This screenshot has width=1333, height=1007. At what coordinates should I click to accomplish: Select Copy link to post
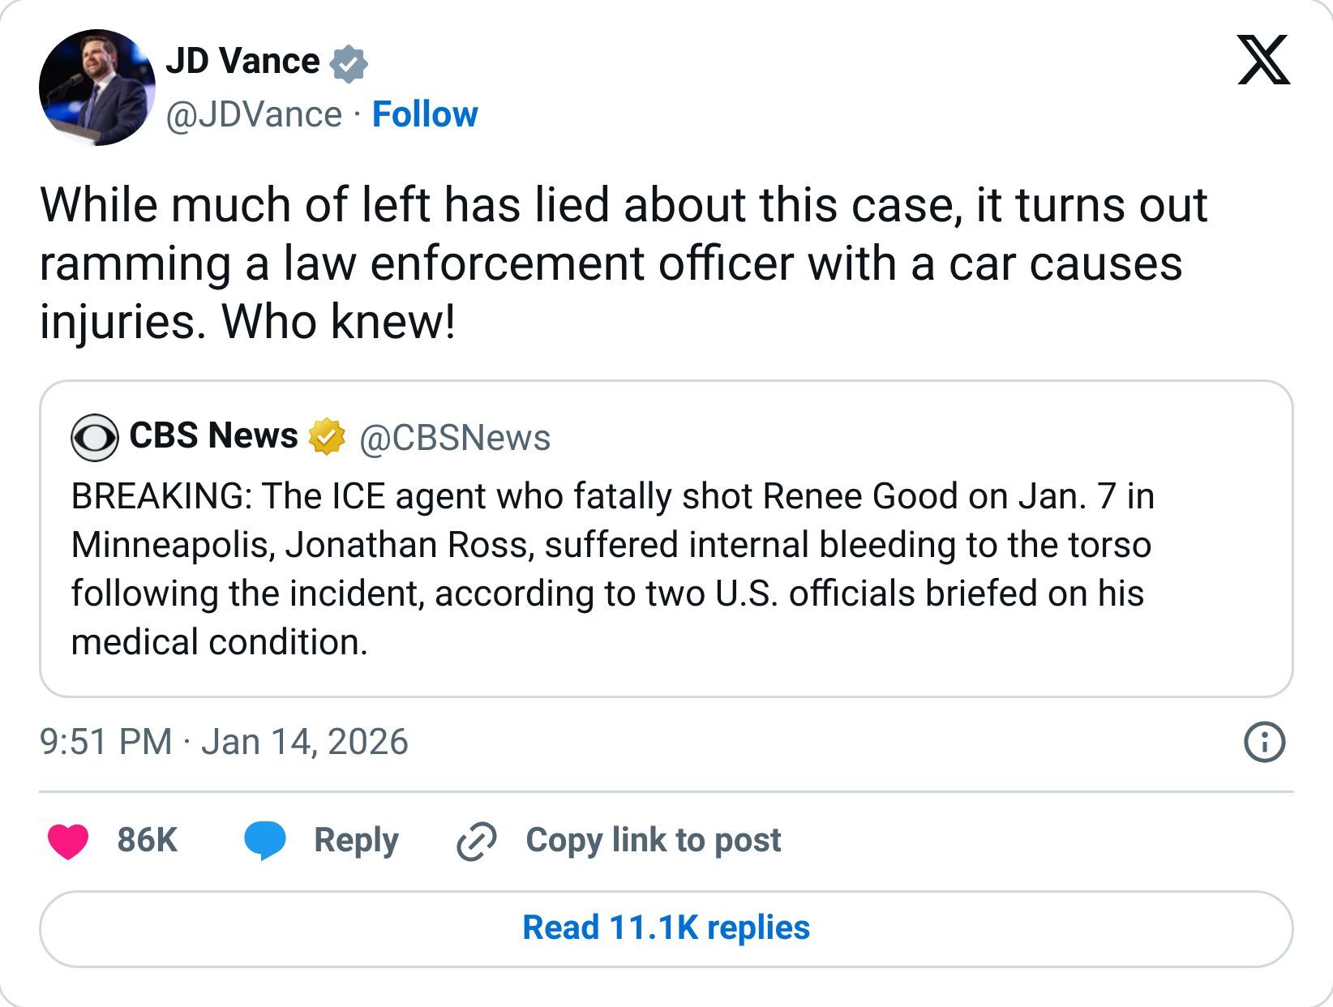(653, 840)
